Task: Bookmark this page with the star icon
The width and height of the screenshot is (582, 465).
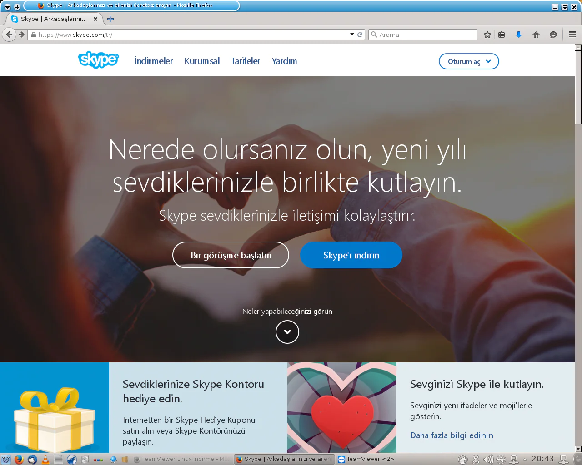Action: [x=487, y=34]
